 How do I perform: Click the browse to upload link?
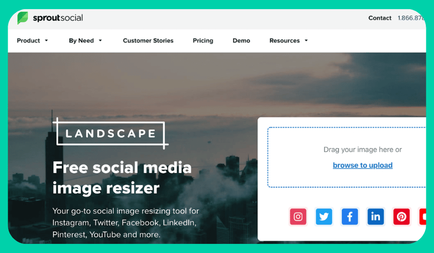[363, 165]
